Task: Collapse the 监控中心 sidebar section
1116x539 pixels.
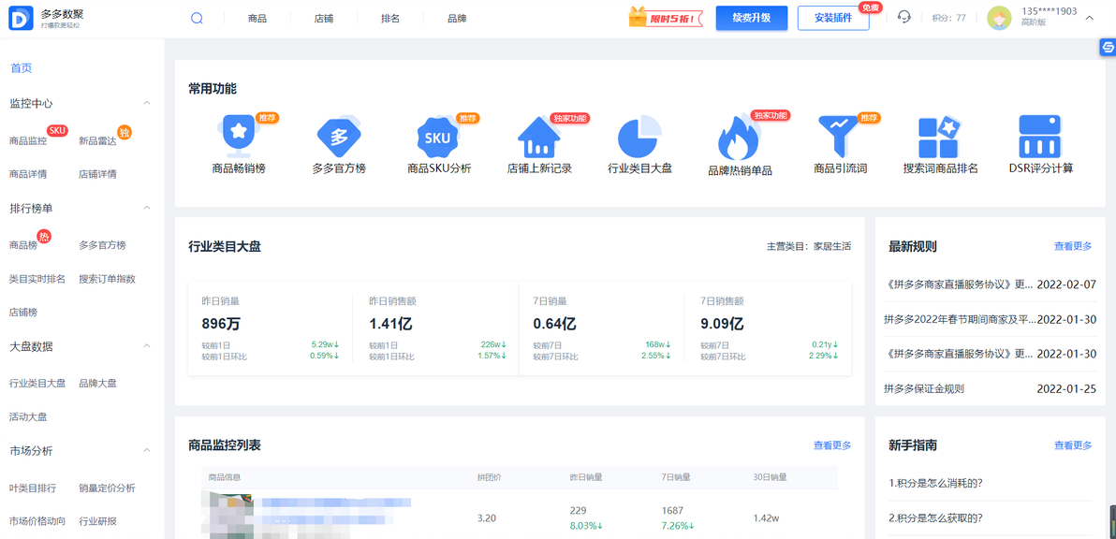Action: (145, 103)
